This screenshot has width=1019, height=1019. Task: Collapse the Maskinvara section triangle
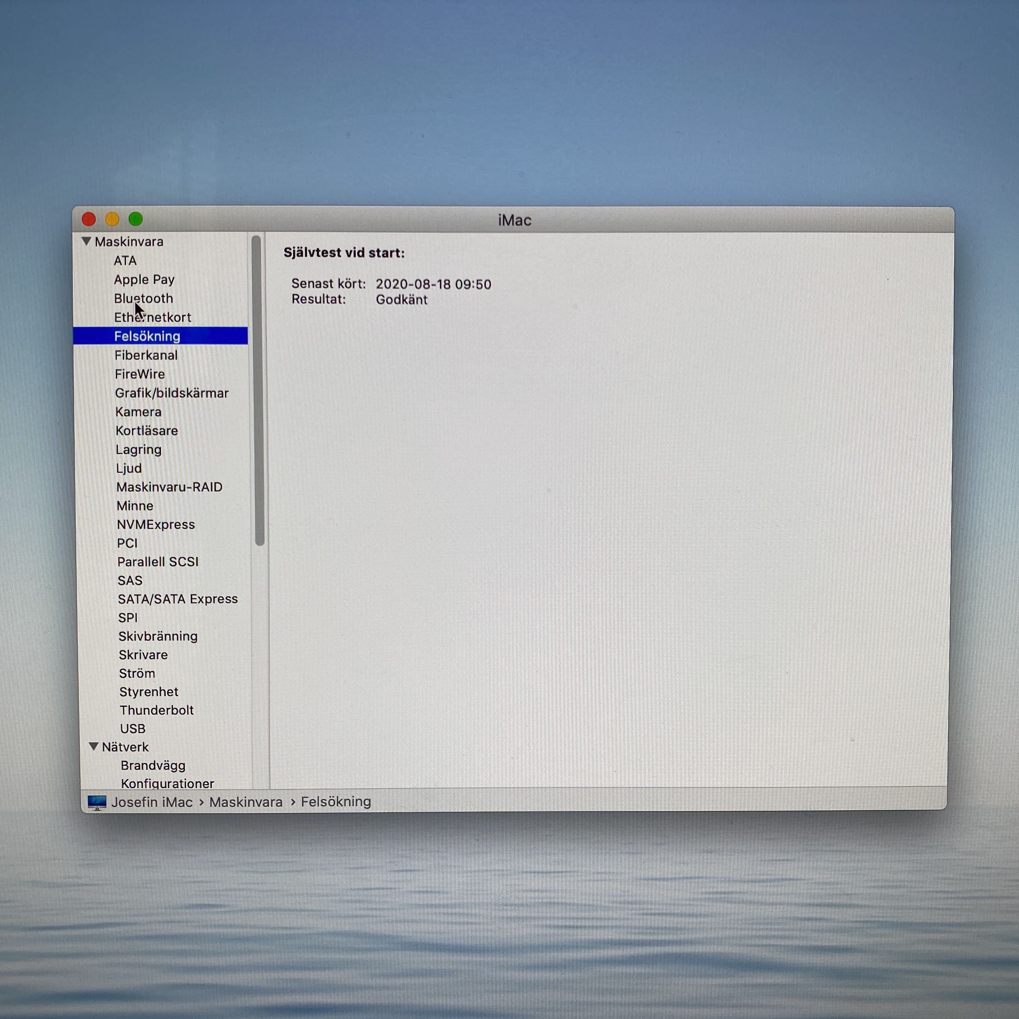pos(87,241)
